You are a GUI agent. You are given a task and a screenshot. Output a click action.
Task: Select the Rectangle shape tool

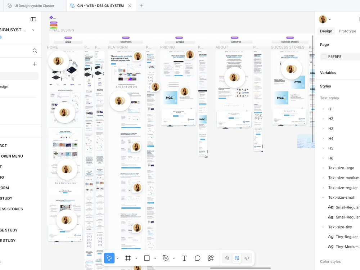click(x=147, y=258)
